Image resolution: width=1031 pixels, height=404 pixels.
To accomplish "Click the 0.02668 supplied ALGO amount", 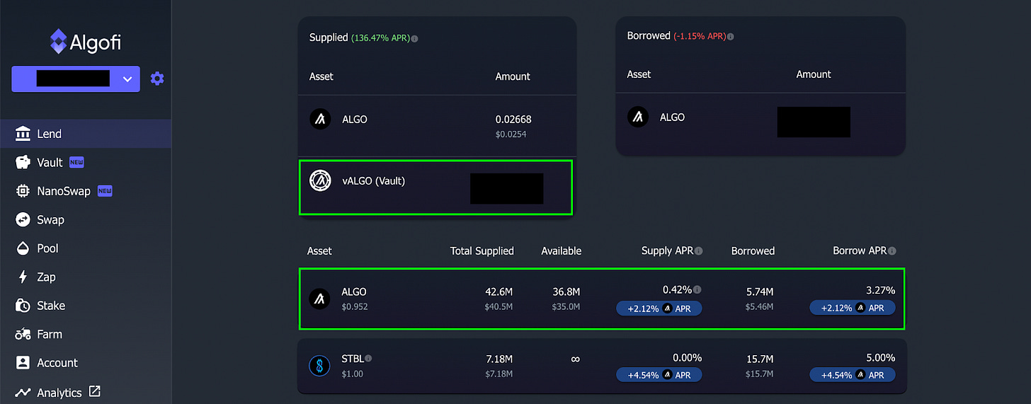I will tap(513, 120).
